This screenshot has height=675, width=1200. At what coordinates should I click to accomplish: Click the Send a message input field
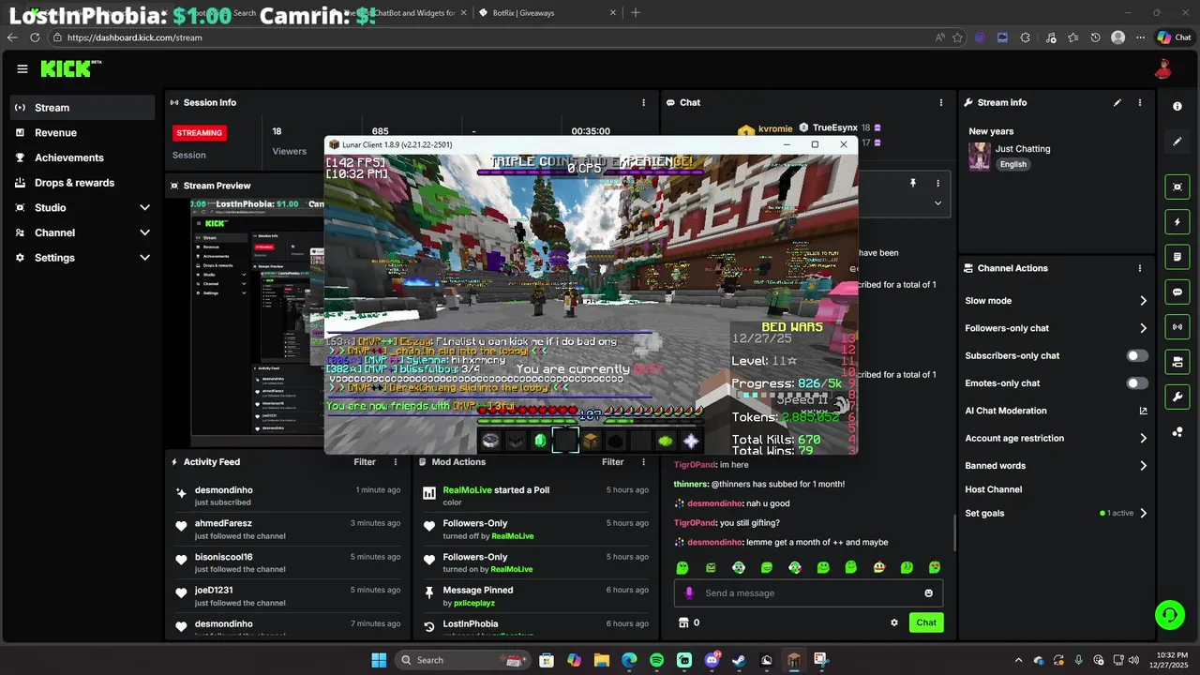pyautogui.click(x=808, y=593)
